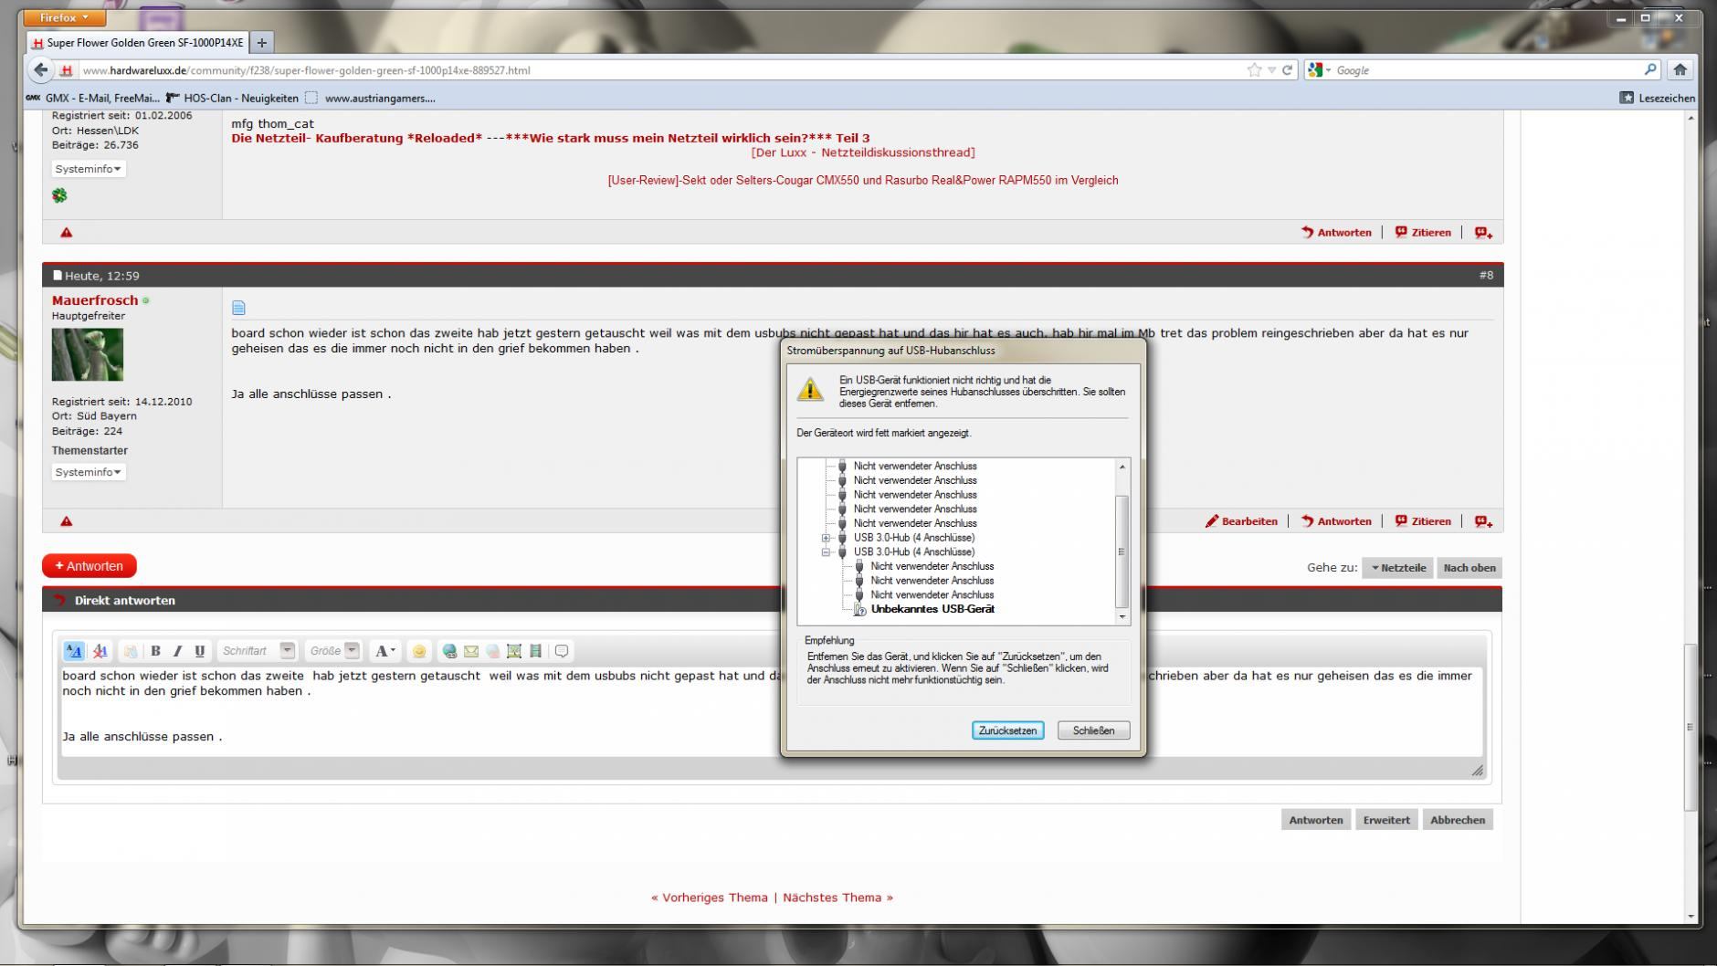This screenshot has width=1717, height=966.
Task: Open the Firefox home page icon
Action: (1680, 69)
